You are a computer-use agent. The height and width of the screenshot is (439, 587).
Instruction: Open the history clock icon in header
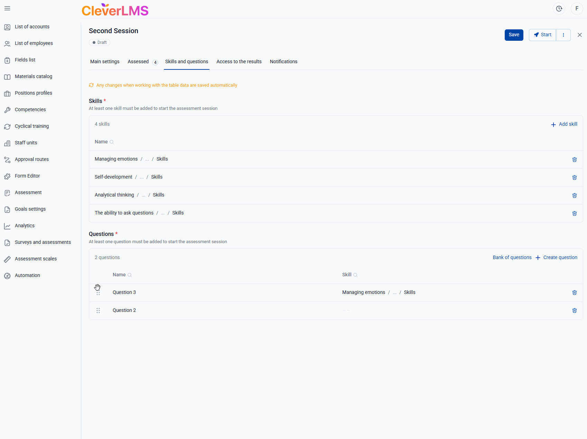(x=559, y=9)
